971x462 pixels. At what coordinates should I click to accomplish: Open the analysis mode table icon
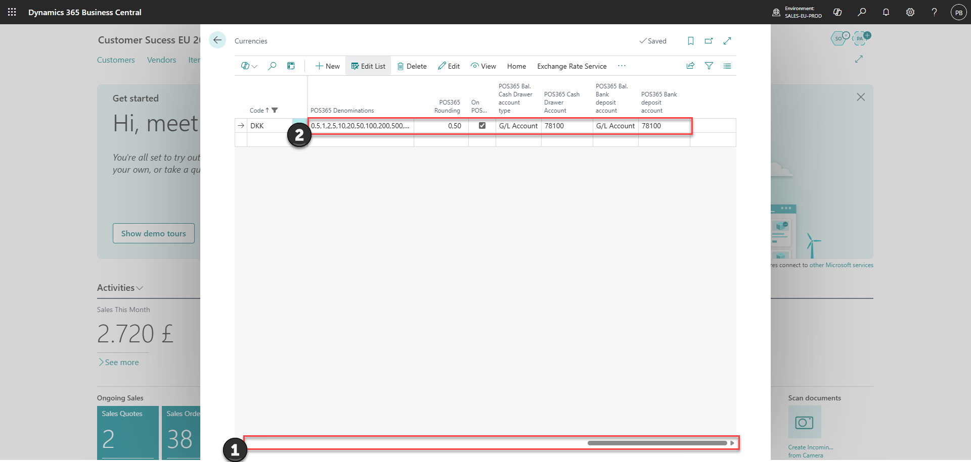pos(291,66)
